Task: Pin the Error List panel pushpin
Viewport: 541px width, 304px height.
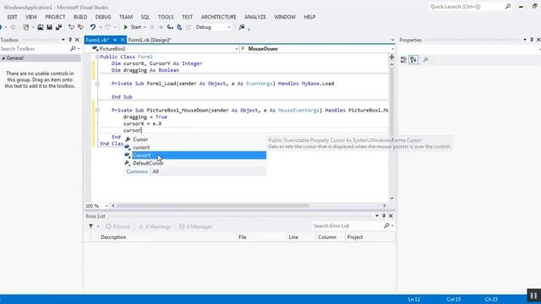Action: 384,216
